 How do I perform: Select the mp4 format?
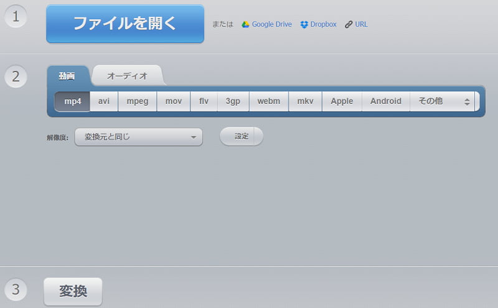[x=72, y=101]
